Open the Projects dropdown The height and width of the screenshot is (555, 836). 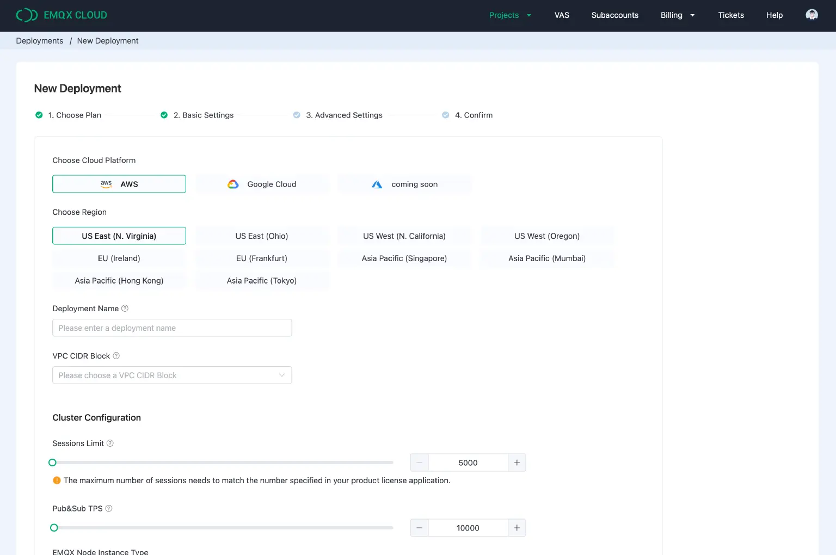509,15
